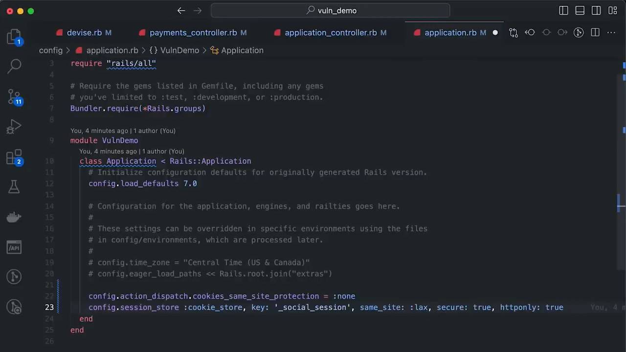Screen dimensions: 626x352
Task: Open Source Control view with 11 badge
Action: [x=15, y=97]
